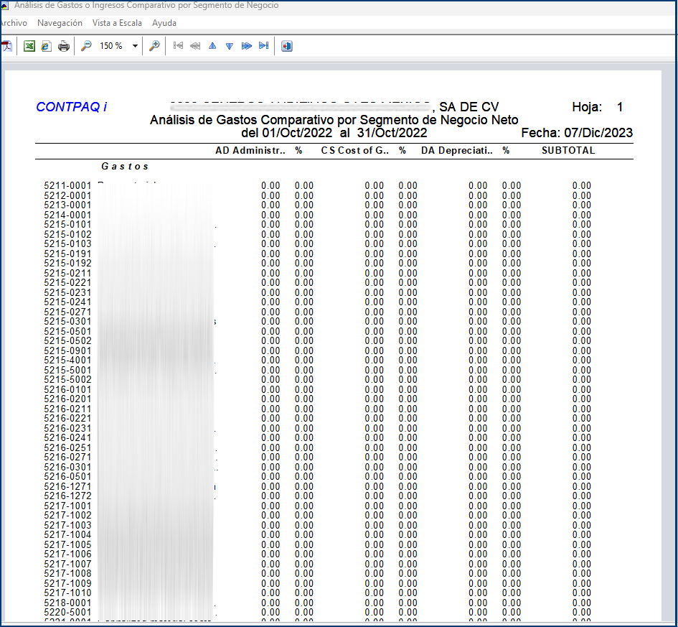Click the AD Administr.. amount in row 5217-1003

pos(270,525)
